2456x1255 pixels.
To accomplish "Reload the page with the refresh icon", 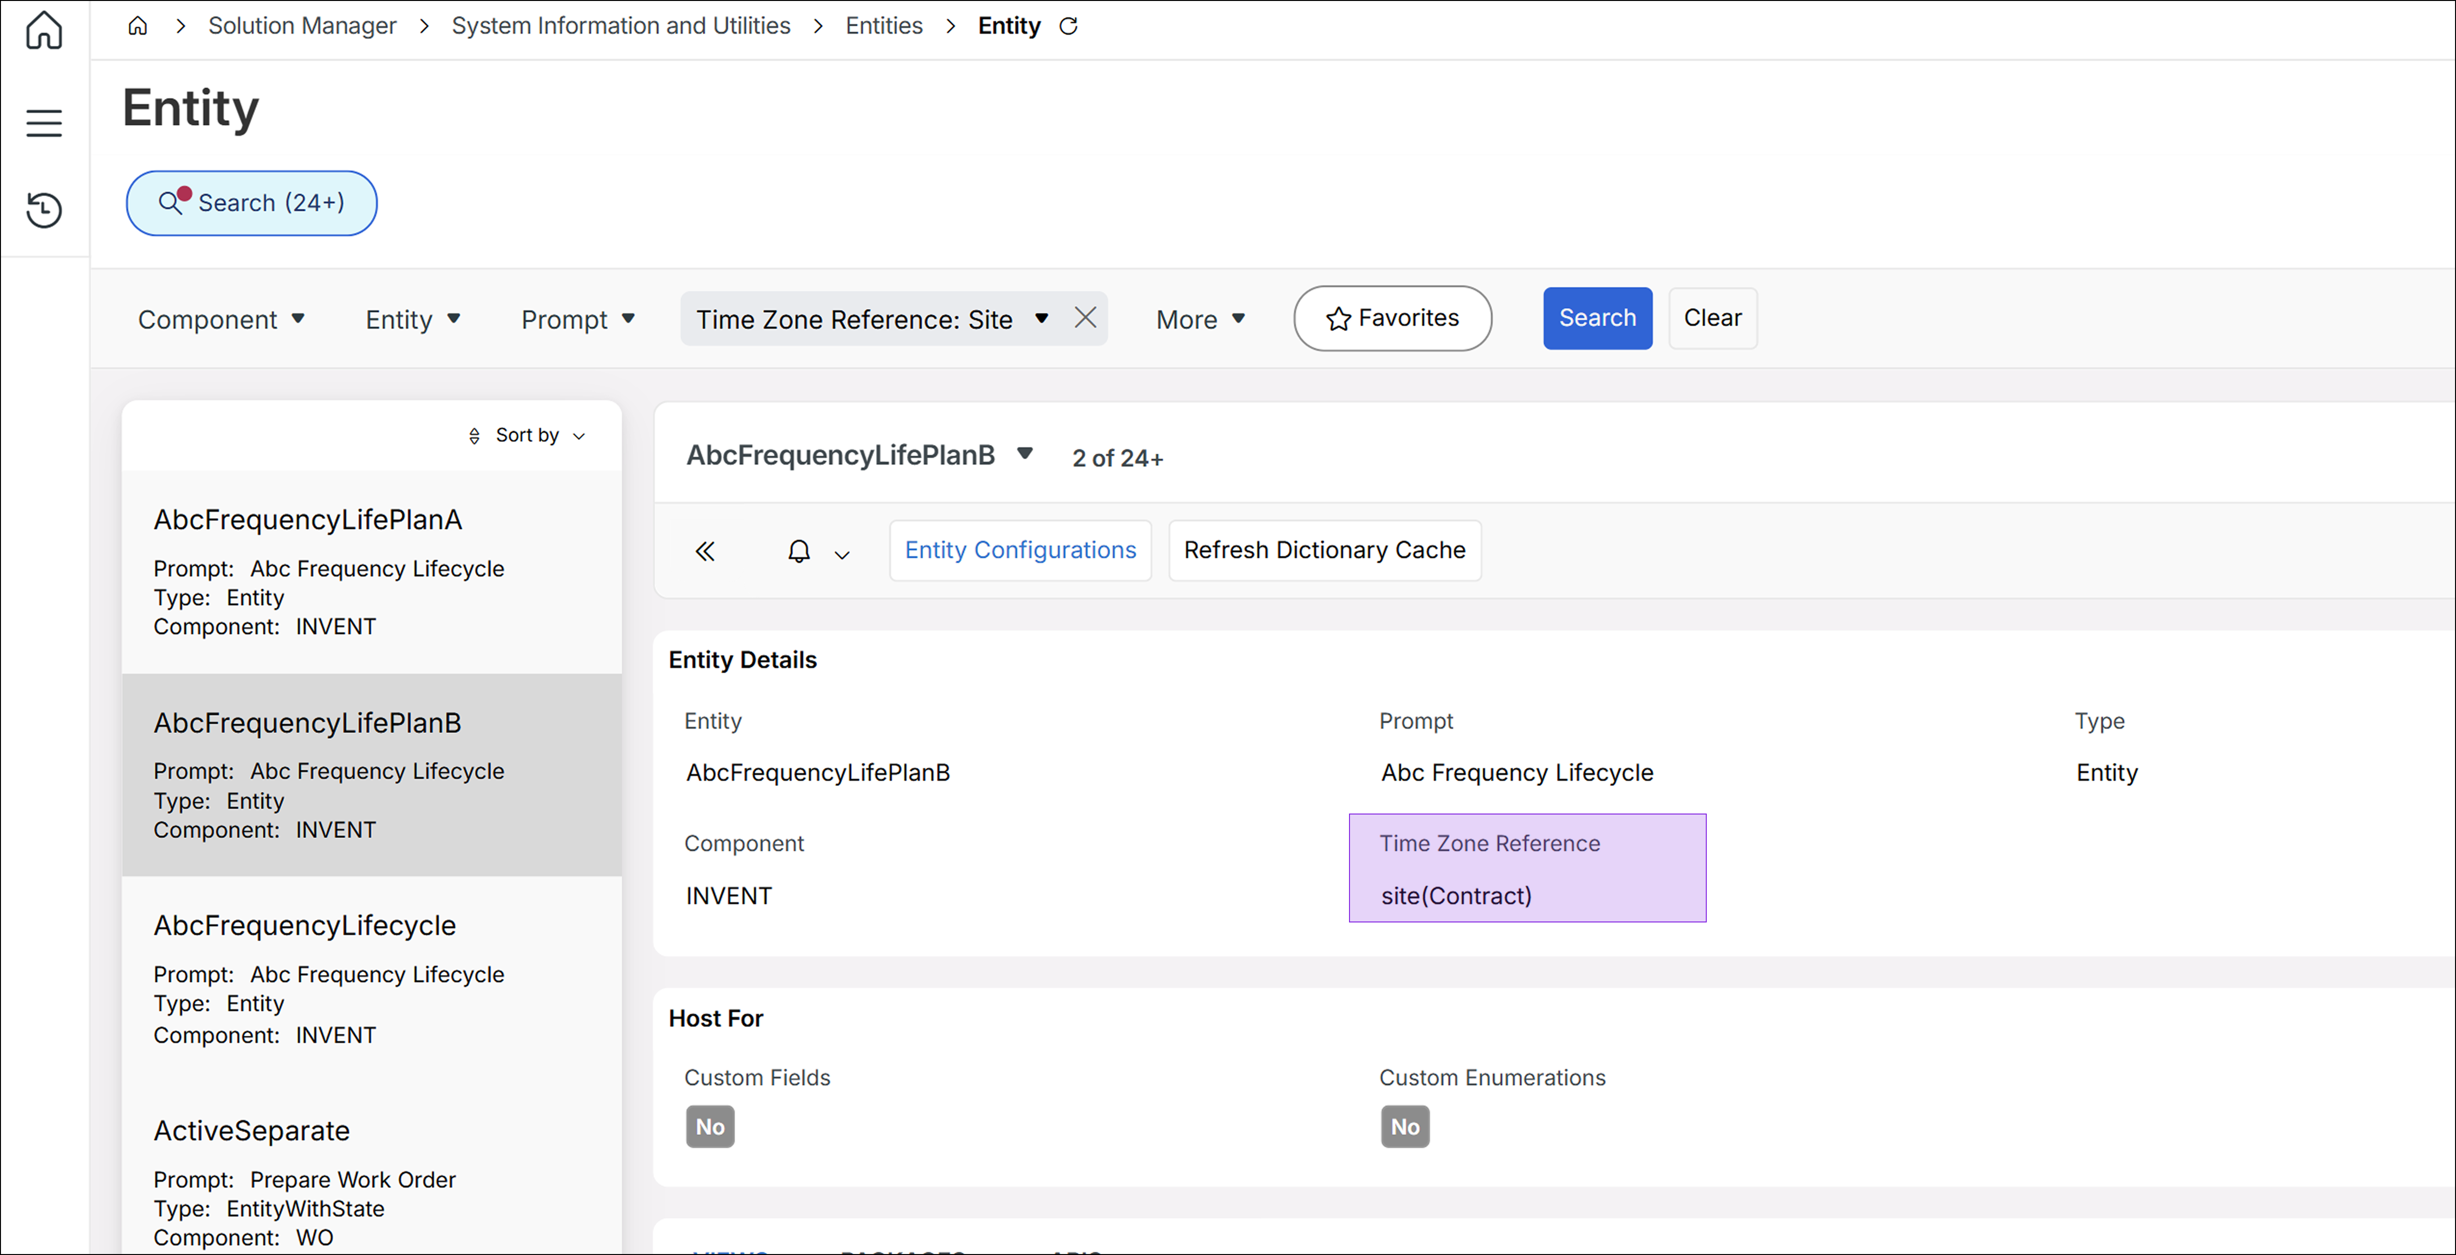I will [1069, 26].
